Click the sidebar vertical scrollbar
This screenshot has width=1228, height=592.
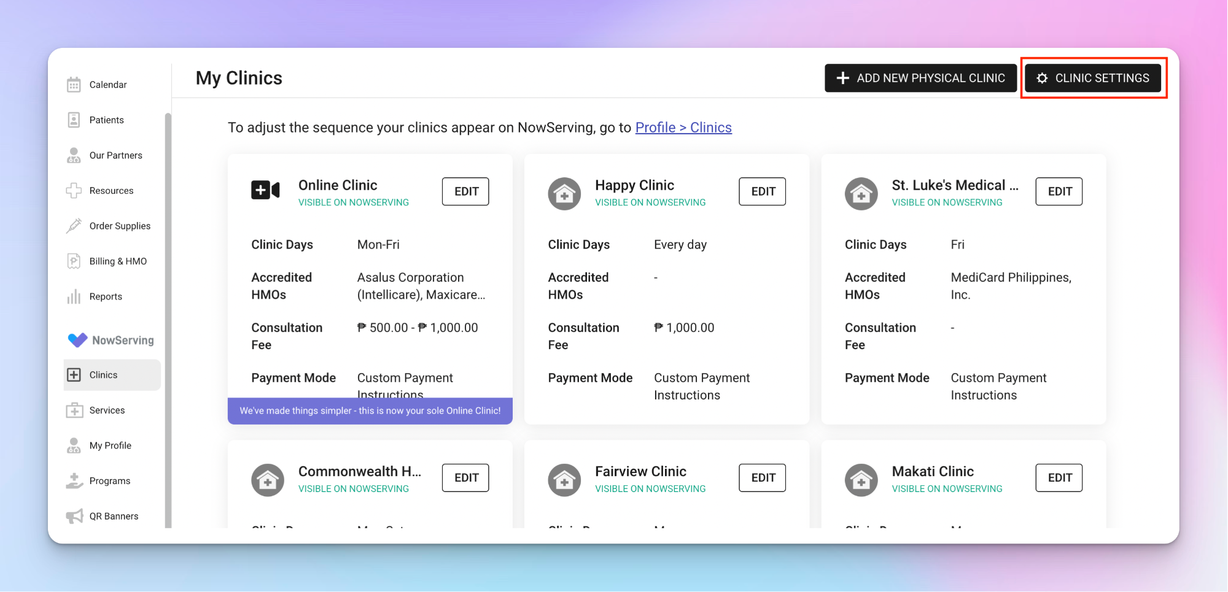168,319
